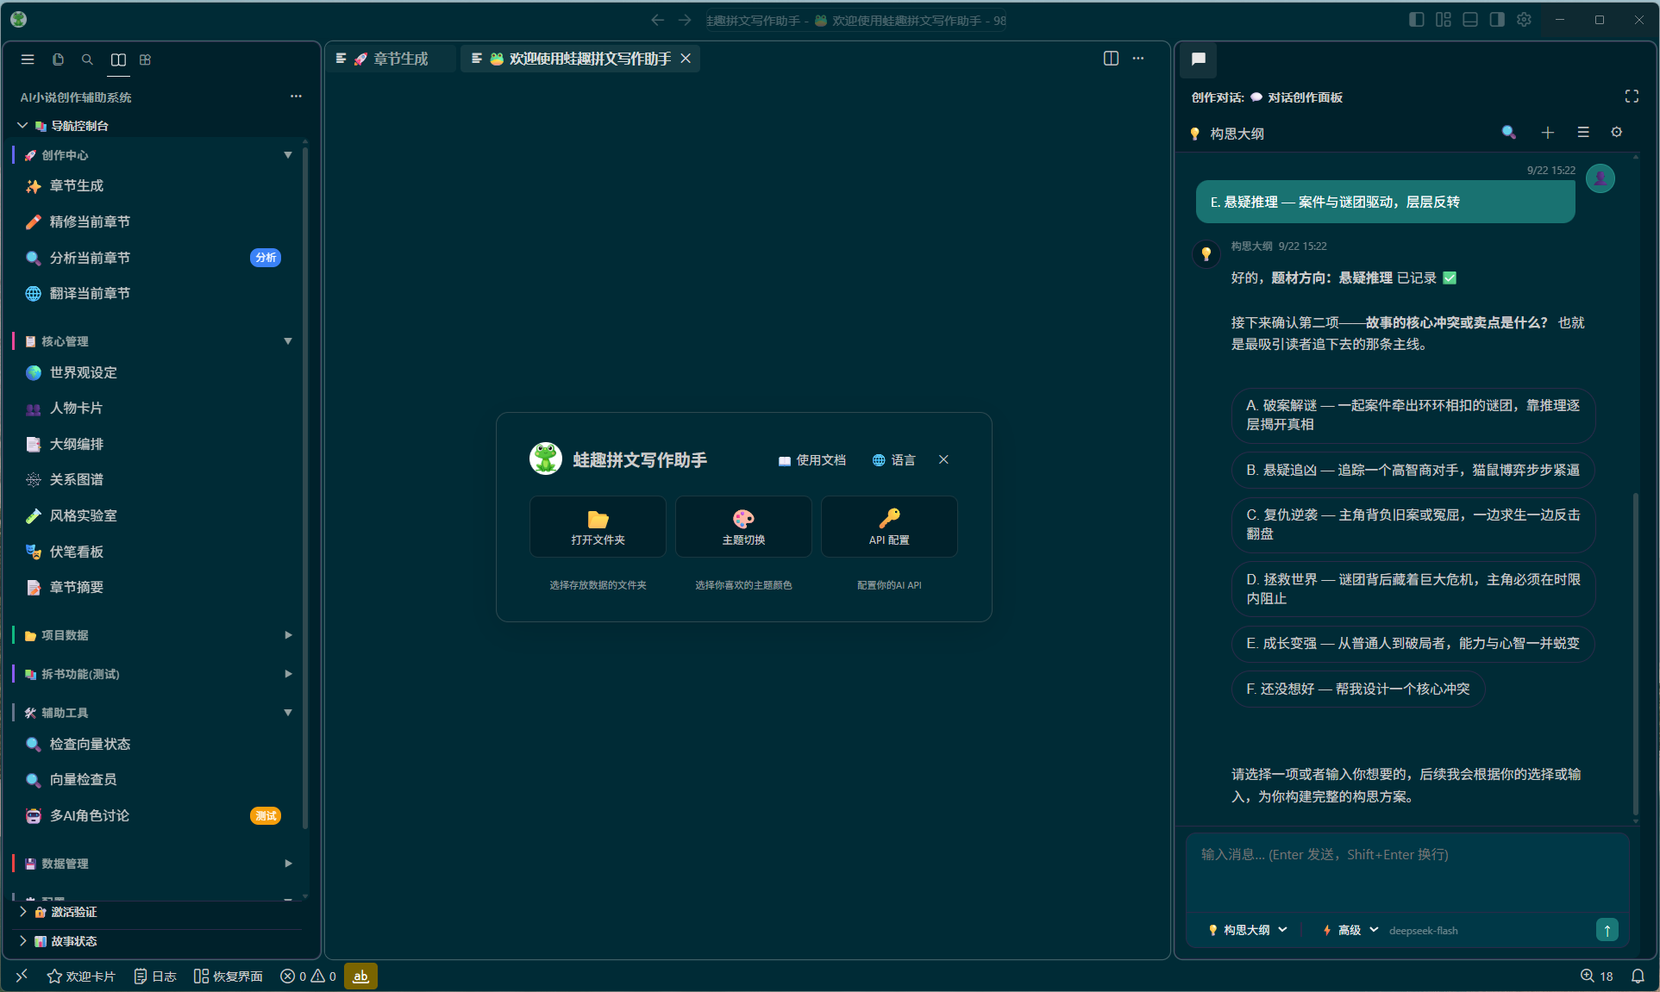Open the 构思大纲 mode dropdown

click(x=1248, y=930)
